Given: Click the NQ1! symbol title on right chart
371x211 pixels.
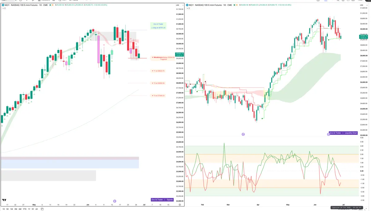Looking at the screenshot, I should 210,5.
